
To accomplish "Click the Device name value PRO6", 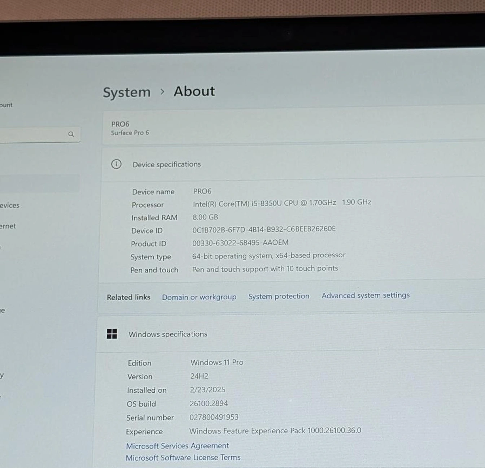I will 202,191.
